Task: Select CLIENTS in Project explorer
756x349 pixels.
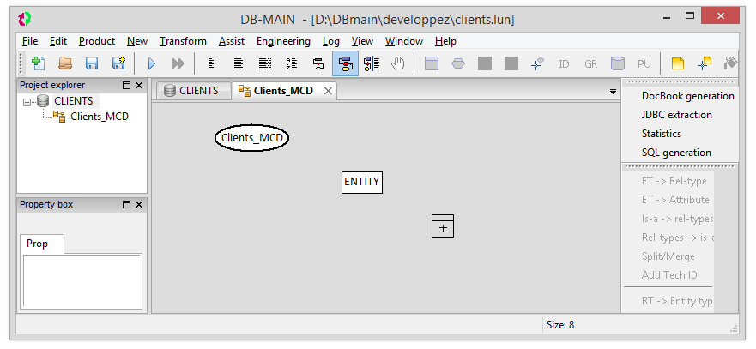Action: click(x=73, y=101)
